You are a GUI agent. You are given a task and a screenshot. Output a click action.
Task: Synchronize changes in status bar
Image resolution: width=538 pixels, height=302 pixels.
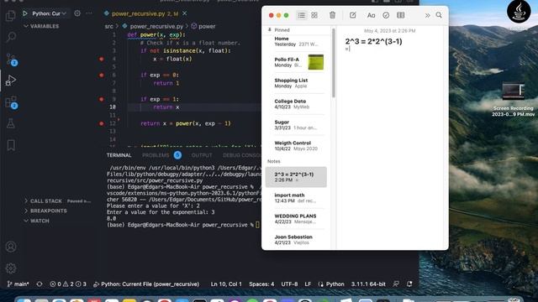click(x=40, y=284)
